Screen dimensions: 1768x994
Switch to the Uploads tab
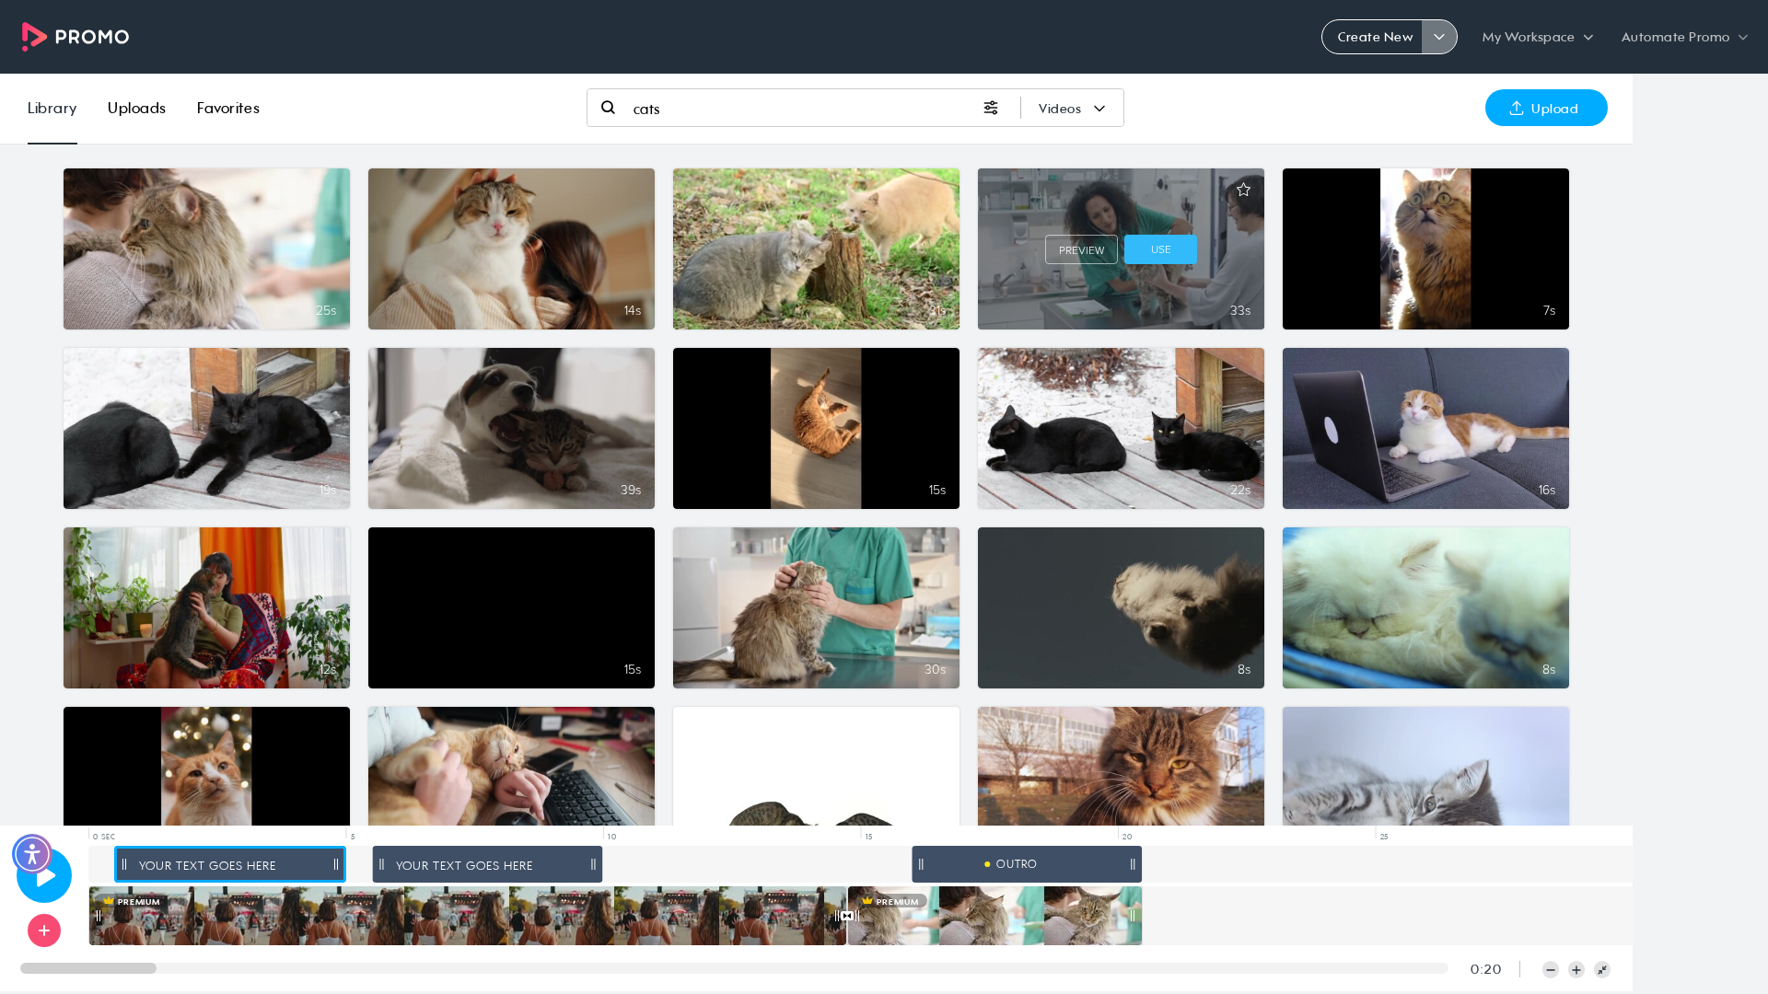(x=136, y=108)
